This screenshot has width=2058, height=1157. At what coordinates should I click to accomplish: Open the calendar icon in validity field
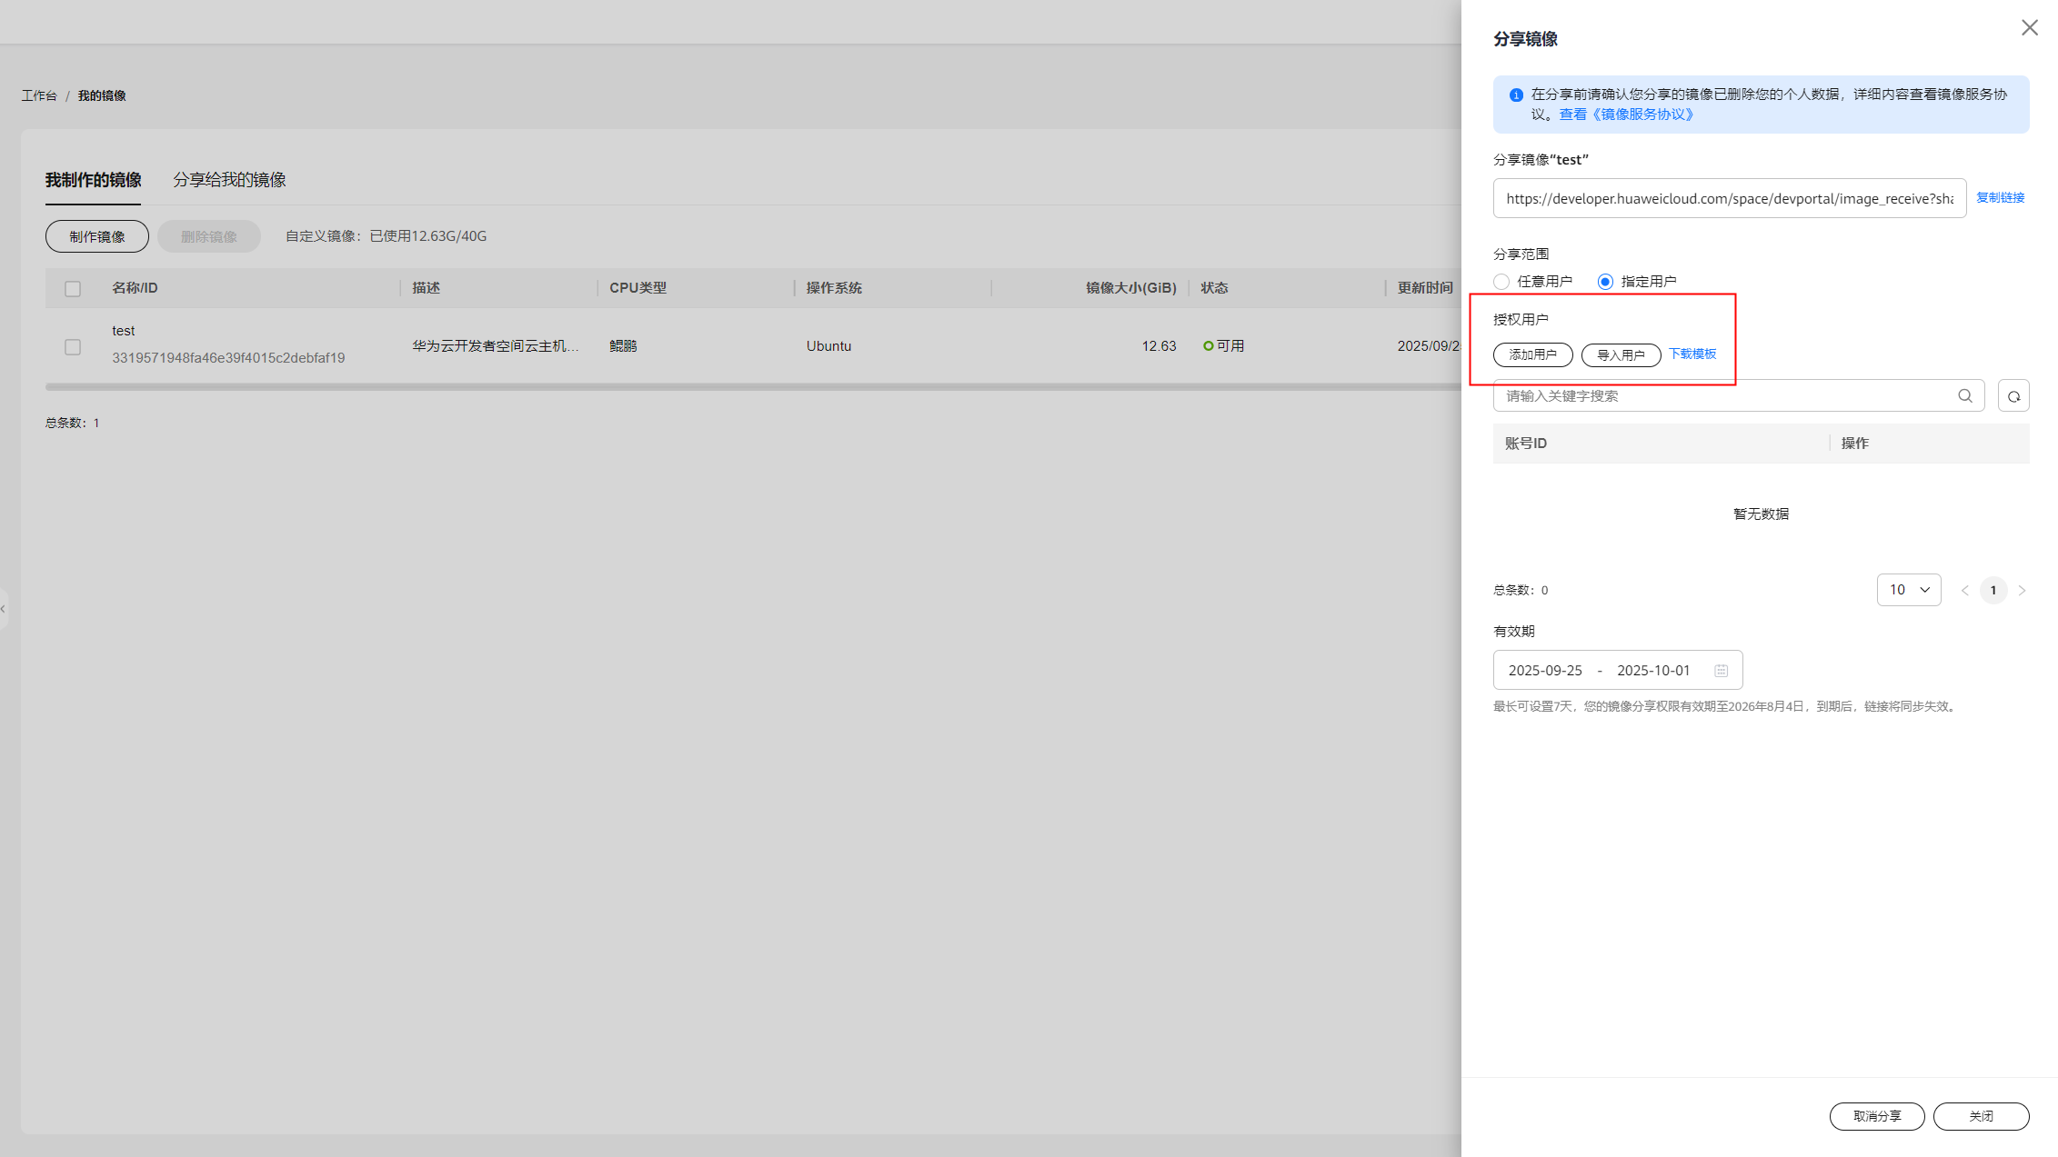pos(1721,671)
